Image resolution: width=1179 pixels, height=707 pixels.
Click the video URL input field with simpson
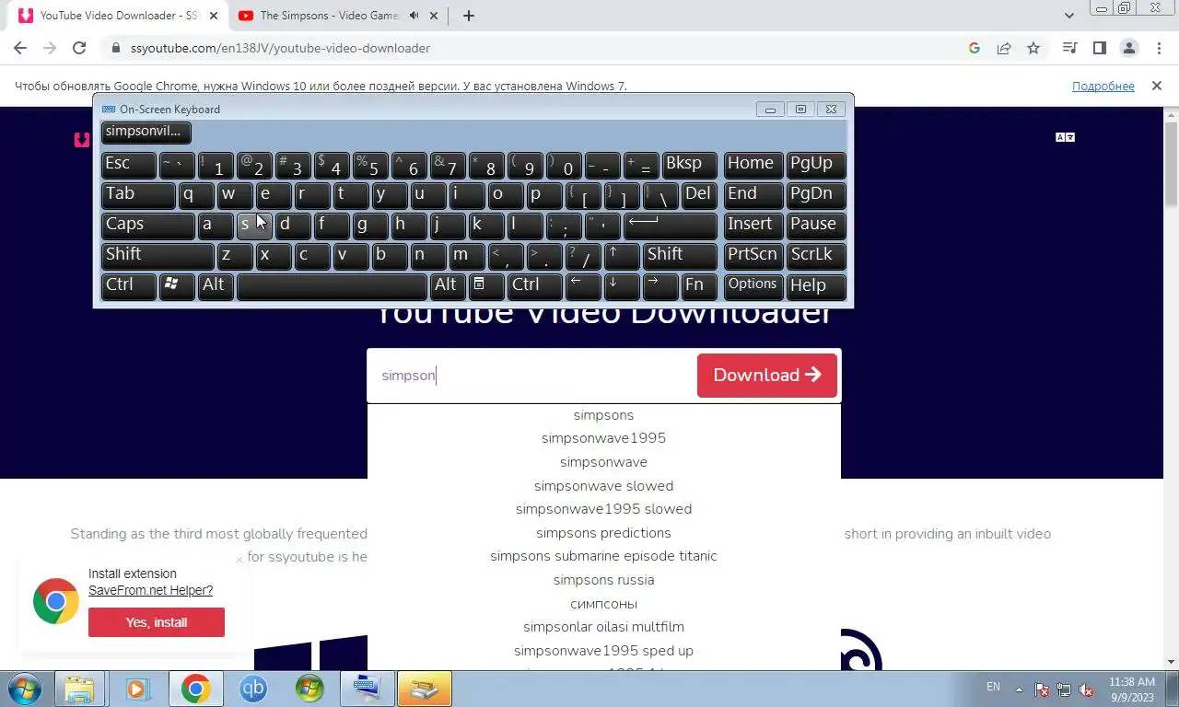pos(532,376)
